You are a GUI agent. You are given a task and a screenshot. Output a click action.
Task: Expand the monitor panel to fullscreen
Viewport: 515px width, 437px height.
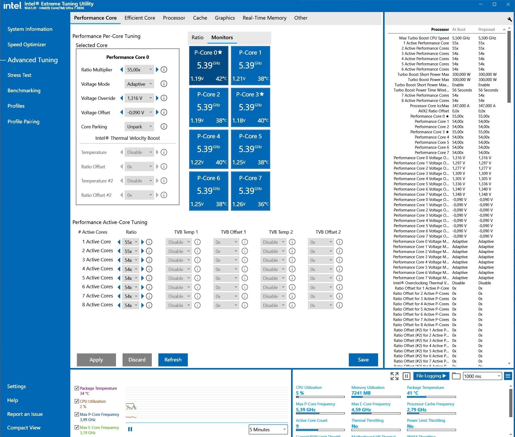[394, 376]
